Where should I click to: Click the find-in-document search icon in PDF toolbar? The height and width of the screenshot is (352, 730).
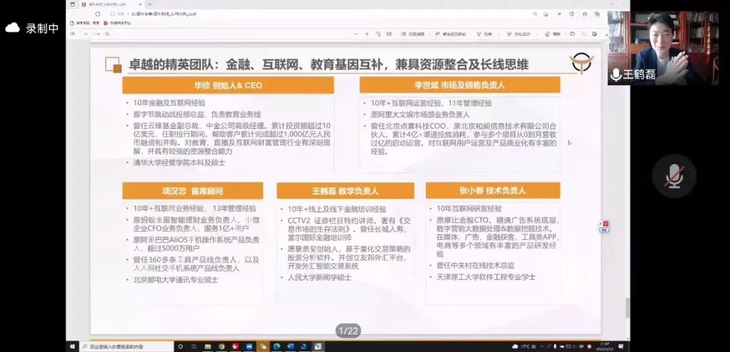tap(107, 34)
